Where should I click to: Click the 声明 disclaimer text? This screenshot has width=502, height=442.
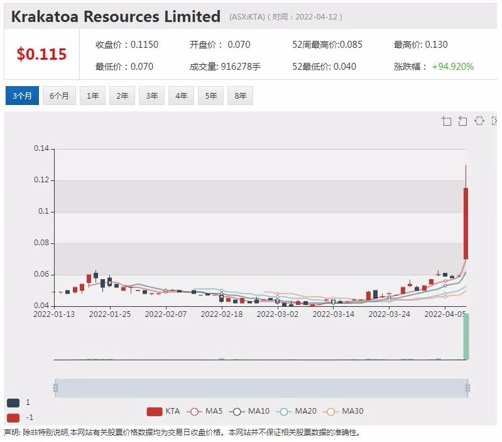pyautogui.click(x=182, y=433)
